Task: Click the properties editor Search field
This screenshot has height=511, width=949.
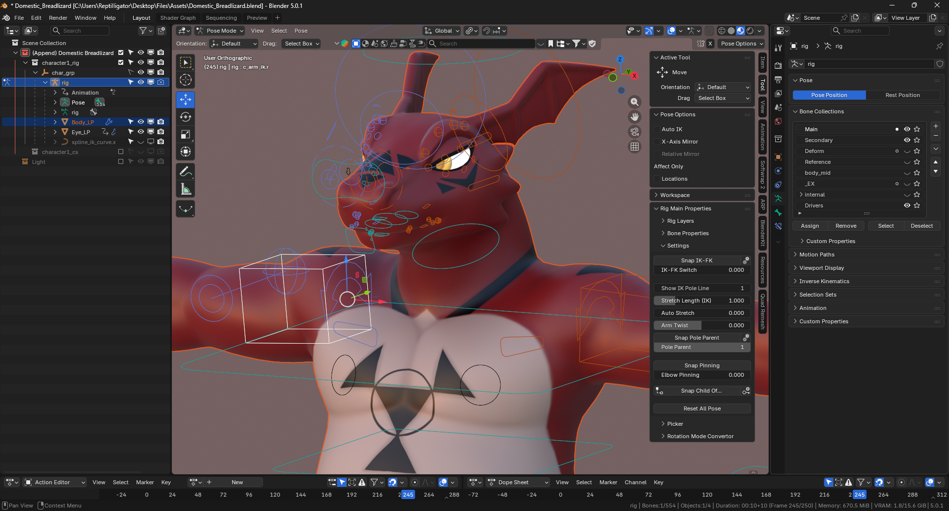Action: [860, 31]
